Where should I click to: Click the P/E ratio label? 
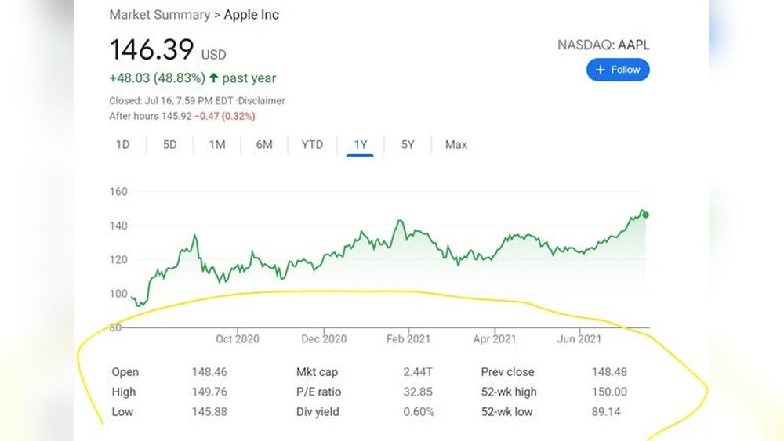318,392
